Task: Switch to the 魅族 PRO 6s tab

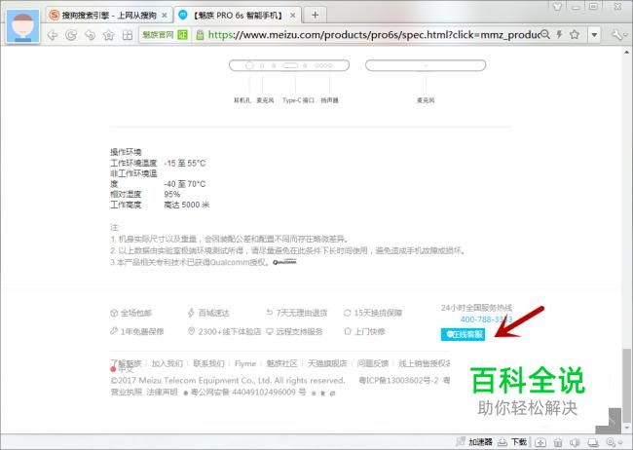Action: [239, 16]
